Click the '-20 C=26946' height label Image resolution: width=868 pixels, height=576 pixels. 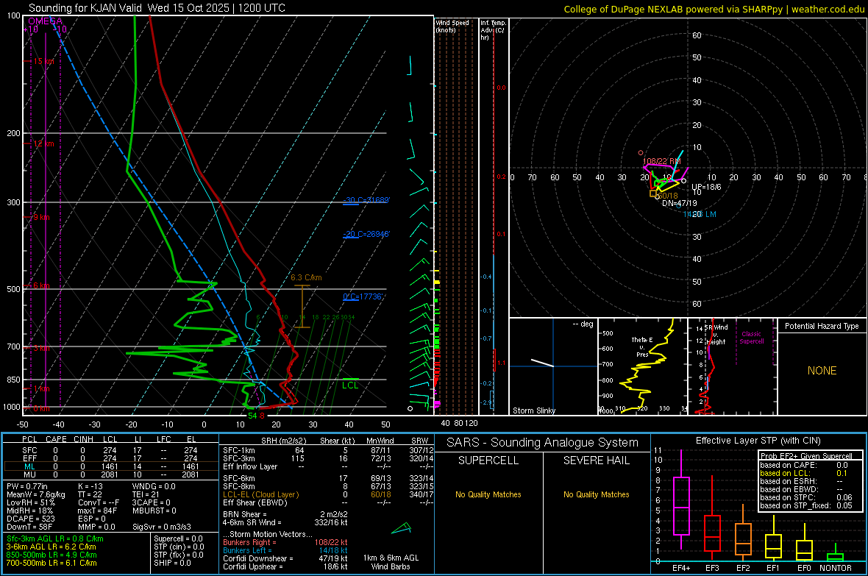click(x=366, y=234)
